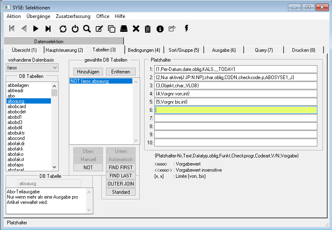Click the Hinzufügen button

click(88, 72)
